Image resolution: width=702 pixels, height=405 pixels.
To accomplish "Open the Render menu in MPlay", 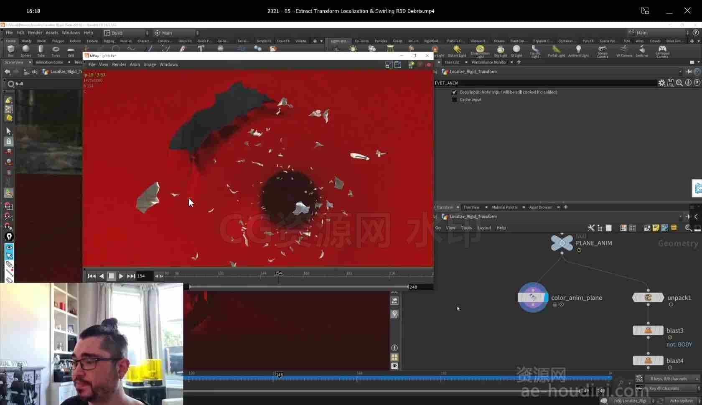I will [119, 64].
